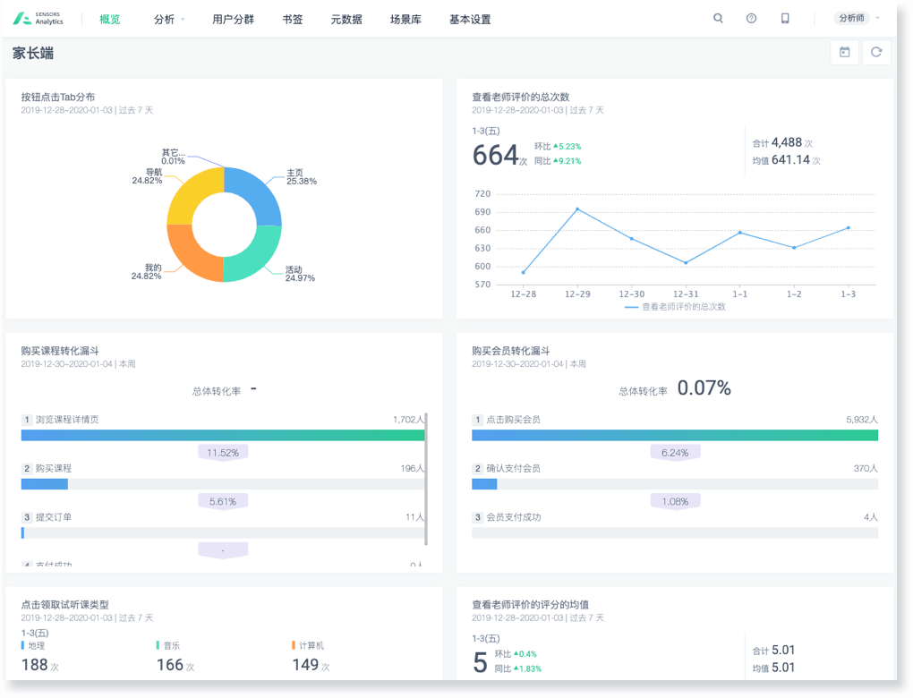The image size is (913, 698).
Task: Open the search icon in top bar
Action: click(718, 19)
